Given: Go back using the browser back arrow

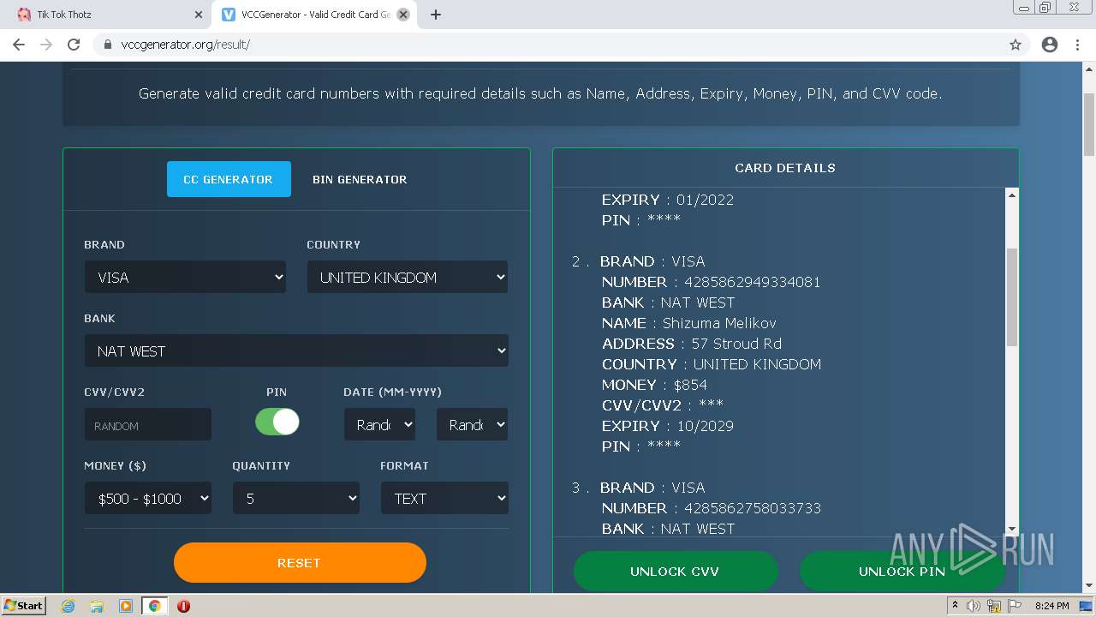Looking at the screenshot, I should click(19, 45).
